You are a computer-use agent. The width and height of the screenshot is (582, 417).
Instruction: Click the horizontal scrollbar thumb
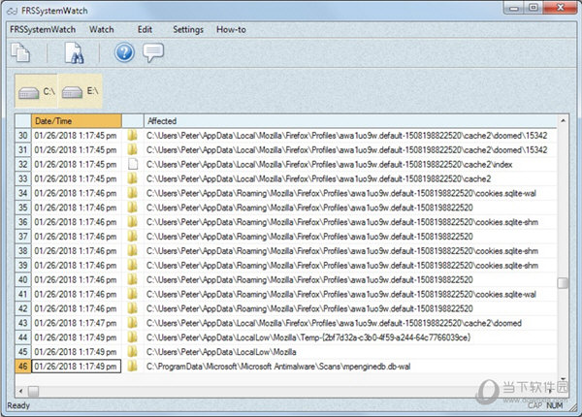pyautogui.click(x=33, y=391)
